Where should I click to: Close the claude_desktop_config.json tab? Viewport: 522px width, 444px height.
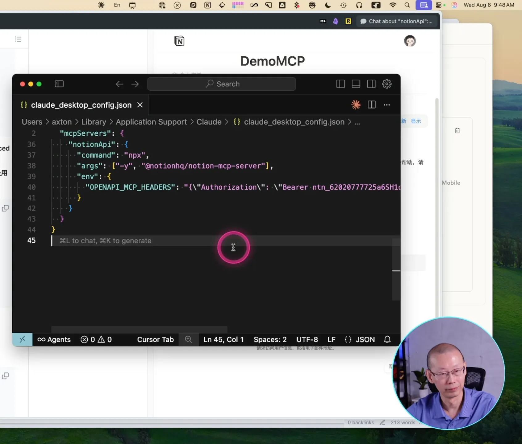coord(140,105)
